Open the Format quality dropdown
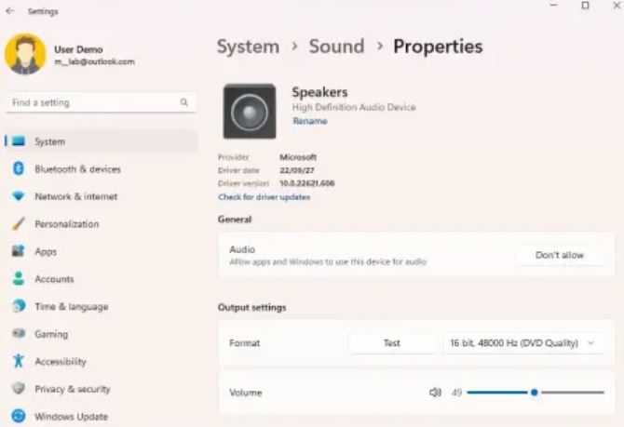The height and width of the screenshot is (427, 624). (523, 343)
